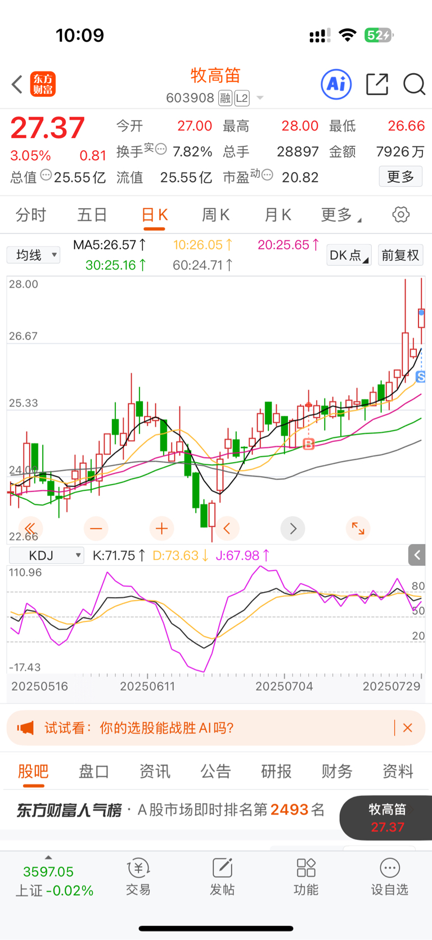Open 均线 indicator dropdown
This screenshot has width=432, height=940.
coord(34,255)
